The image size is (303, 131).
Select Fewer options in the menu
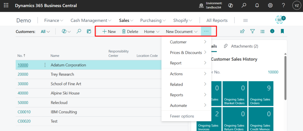182,116
